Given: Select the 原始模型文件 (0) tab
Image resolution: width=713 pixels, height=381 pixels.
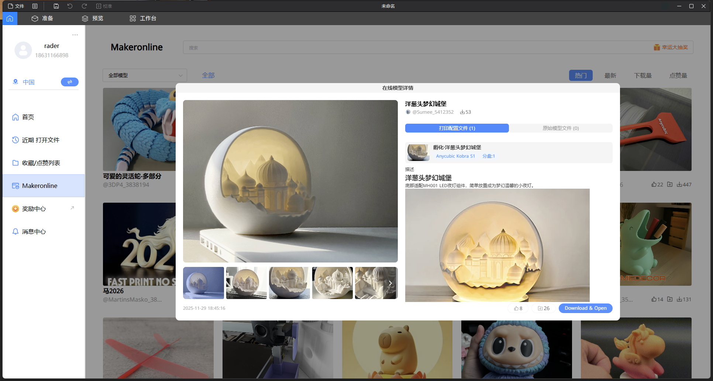Looking at the screenshot, I should [561, 128].
